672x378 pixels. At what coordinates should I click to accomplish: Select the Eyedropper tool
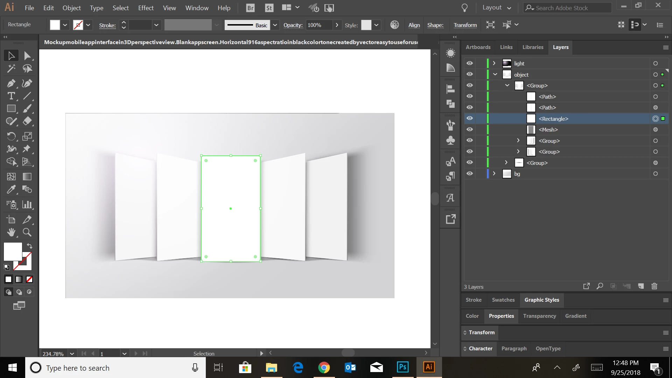click(x=11, y=189)
